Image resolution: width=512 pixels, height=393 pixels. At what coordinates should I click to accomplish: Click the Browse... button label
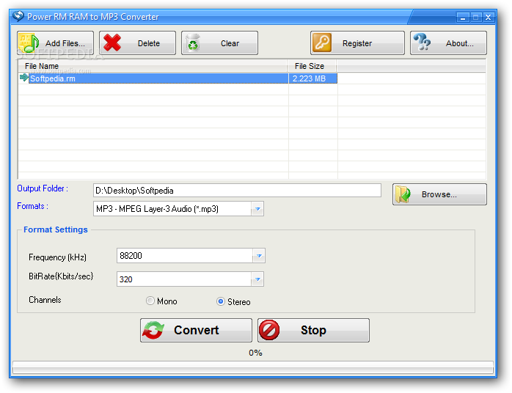(439, 194)
